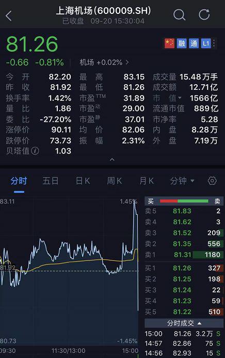Tap the 14:56 82.93 trade record
This screenshot has width=225, height=358.
[184, 353]
